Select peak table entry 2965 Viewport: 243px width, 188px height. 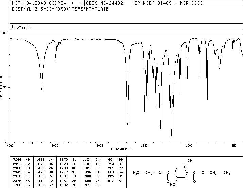pos(17,168)
